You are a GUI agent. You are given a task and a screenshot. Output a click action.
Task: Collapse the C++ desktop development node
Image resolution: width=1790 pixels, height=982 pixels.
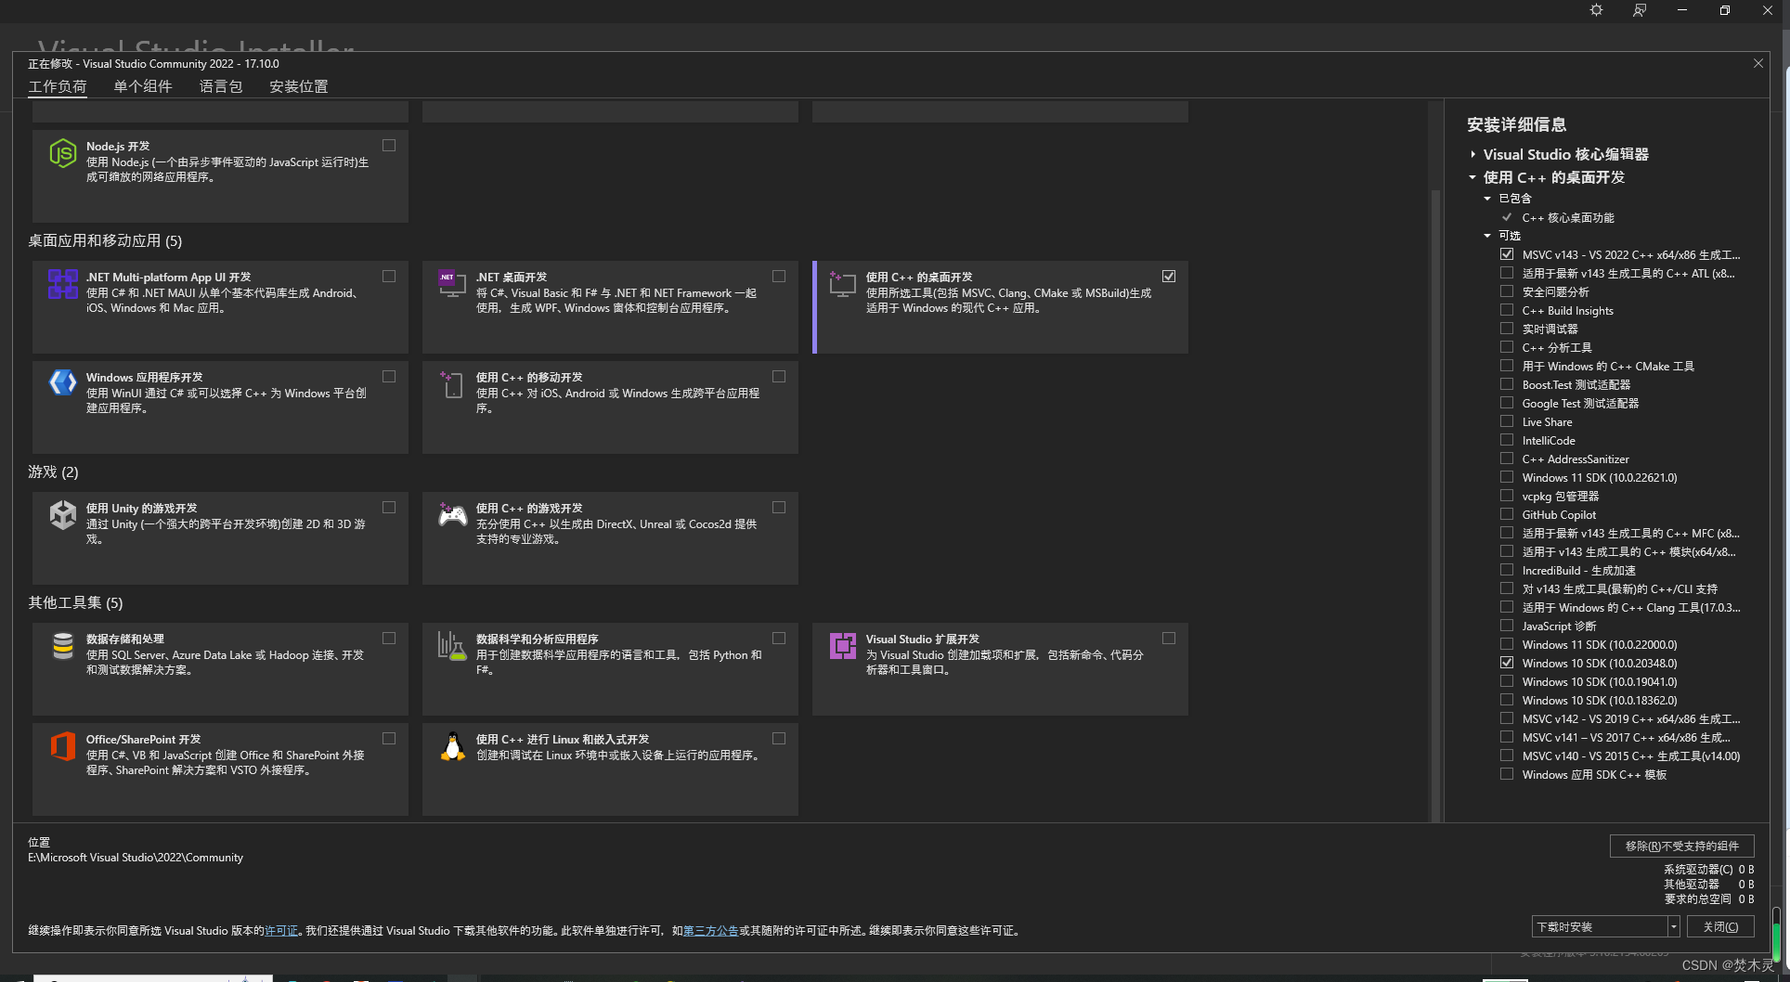click(x=1472, y=177)
